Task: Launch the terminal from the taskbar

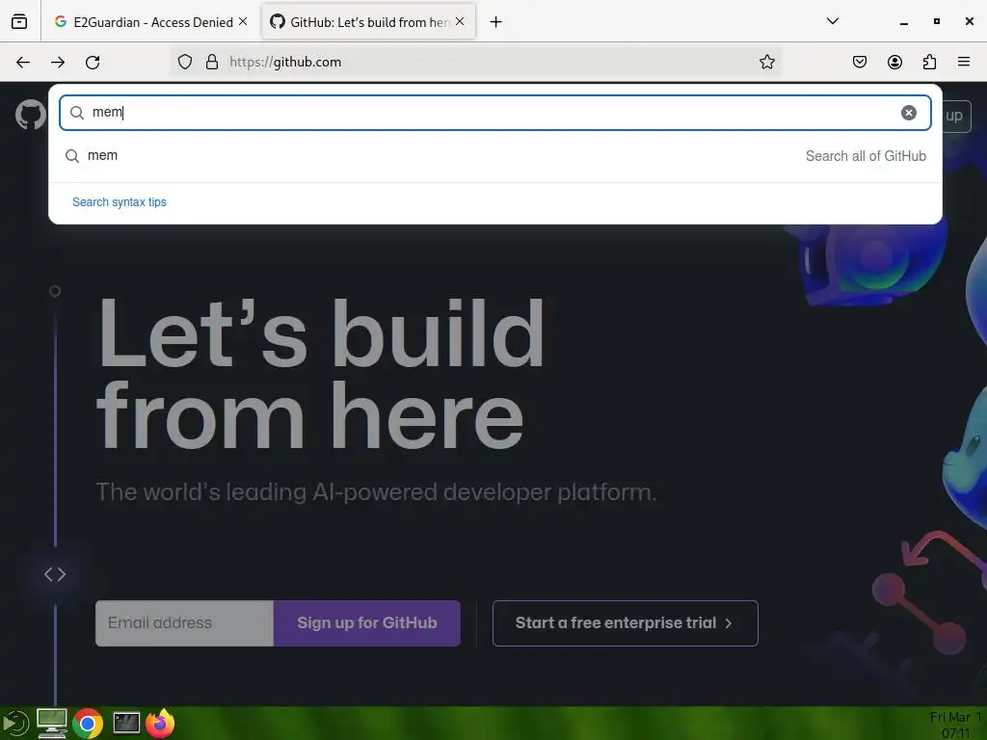Action: [x=126, y=723]
